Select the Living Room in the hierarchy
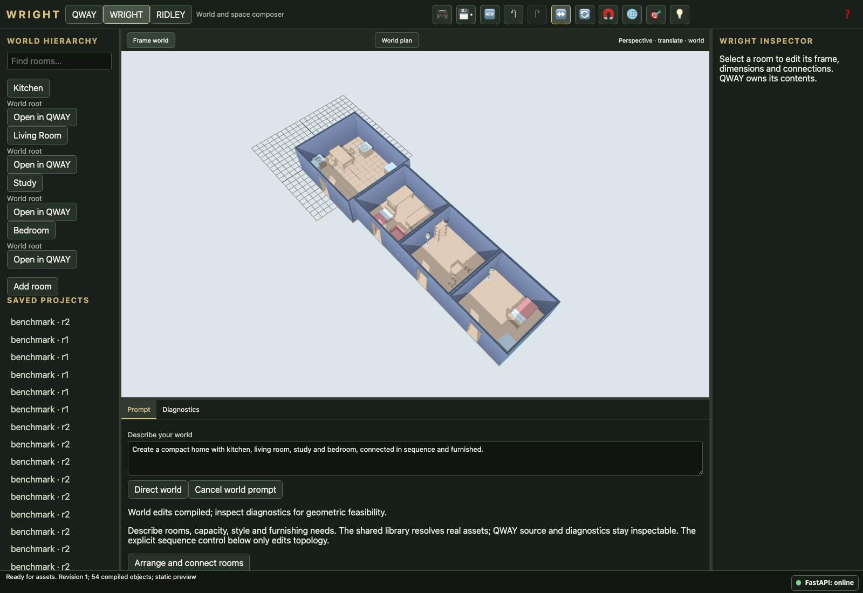863x593 pixels. coord(37,135)
